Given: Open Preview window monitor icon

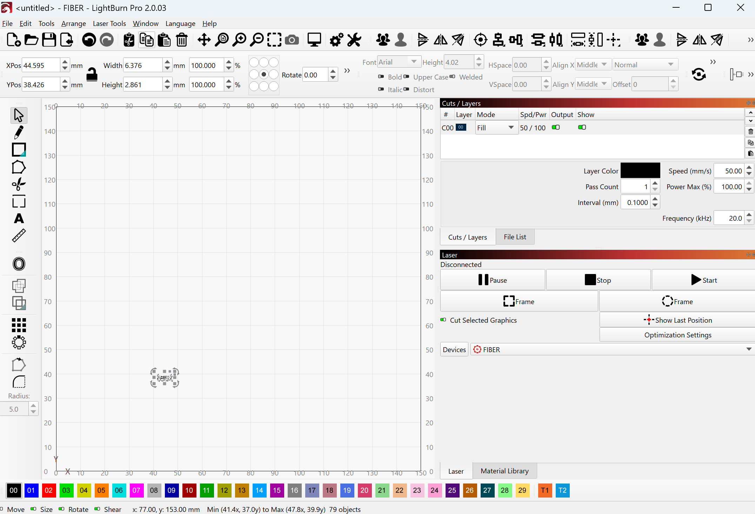Looking at the screenshot, I should point(314,40).
